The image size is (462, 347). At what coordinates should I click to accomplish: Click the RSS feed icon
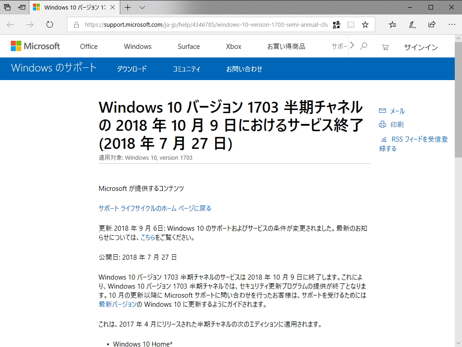click(384, 140)
